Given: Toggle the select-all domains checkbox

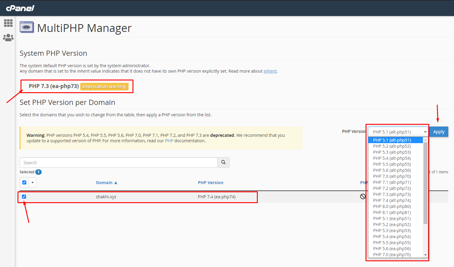Looking at the screenshot, I should click(x=24, y=183).
